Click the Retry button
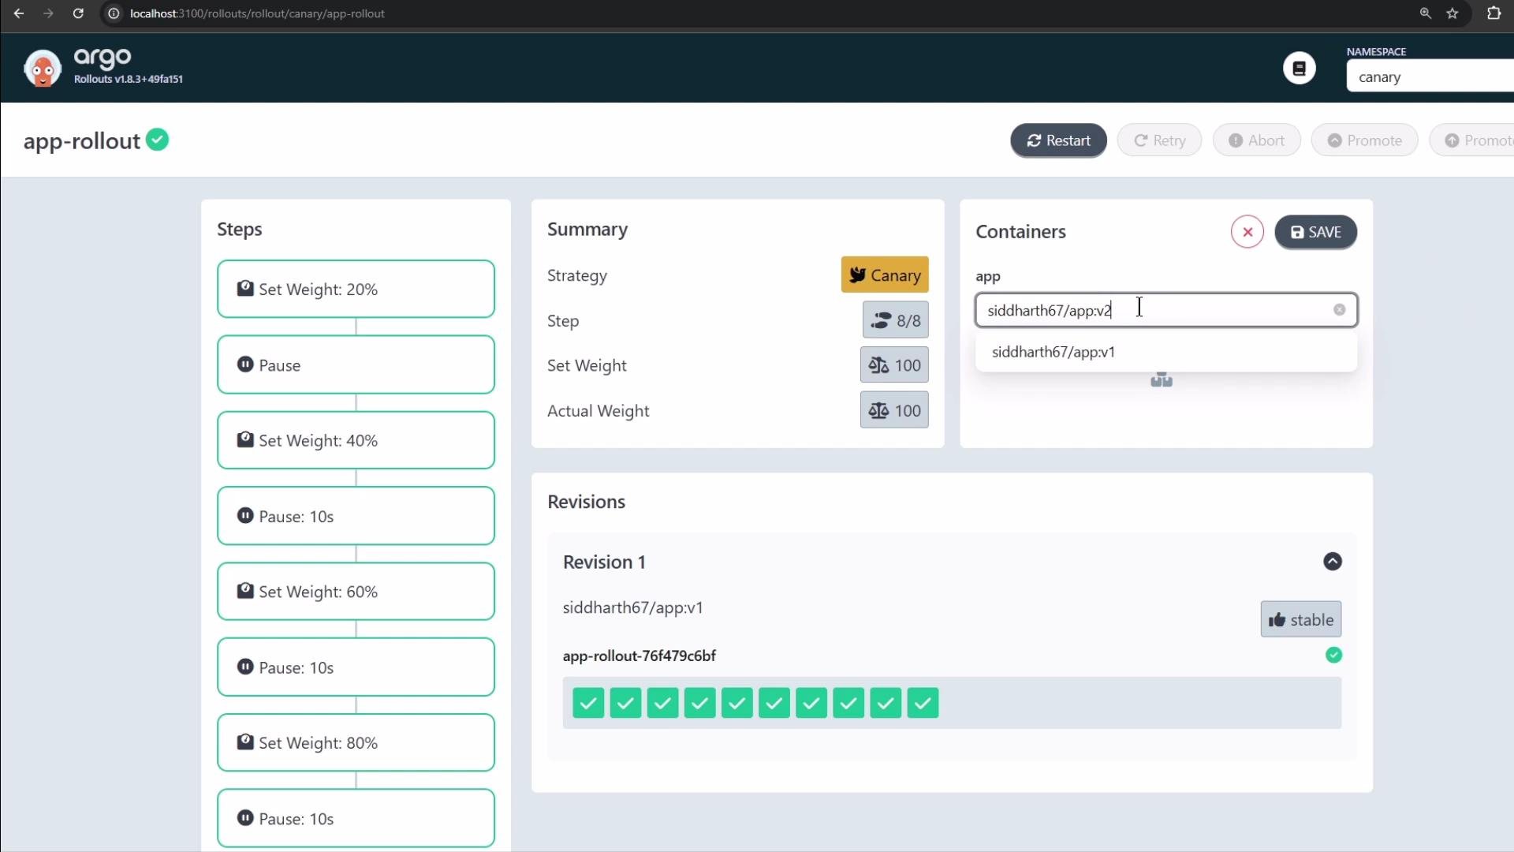 click(x=1159, y=140)
